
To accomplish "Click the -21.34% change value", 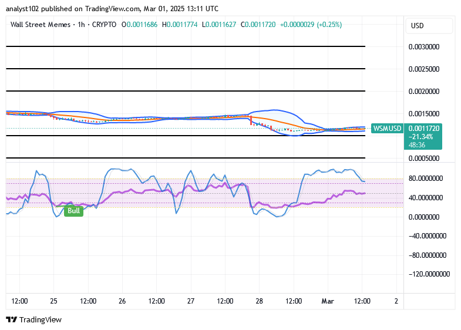I will click(420, 137).
